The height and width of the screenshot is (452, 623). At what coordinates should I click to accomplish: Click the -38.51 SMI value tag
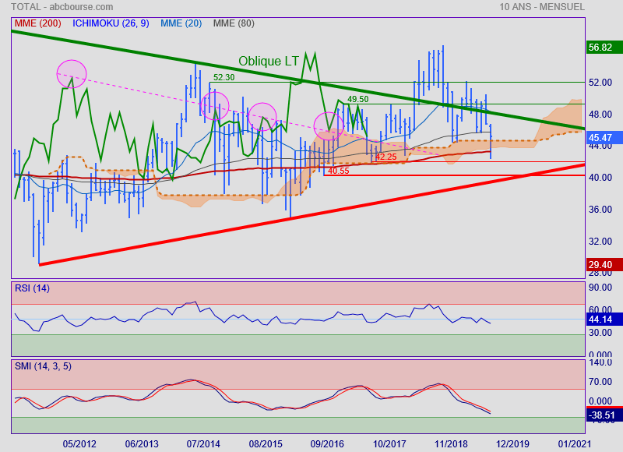(x=604, y=415)
